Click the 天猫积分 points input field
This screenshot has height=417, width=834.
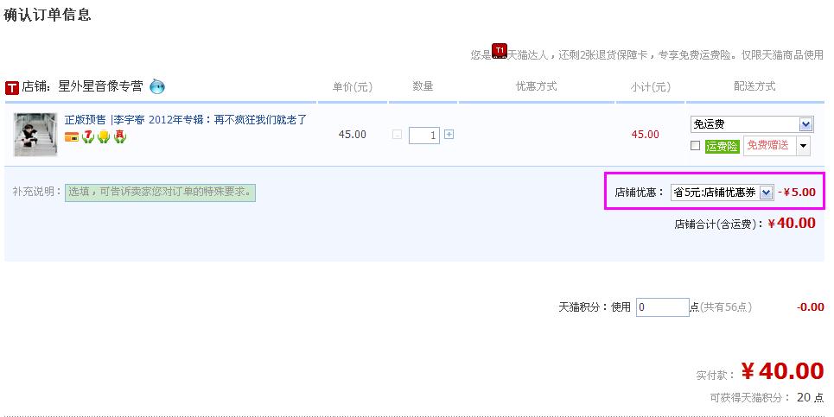click(663, 307)
